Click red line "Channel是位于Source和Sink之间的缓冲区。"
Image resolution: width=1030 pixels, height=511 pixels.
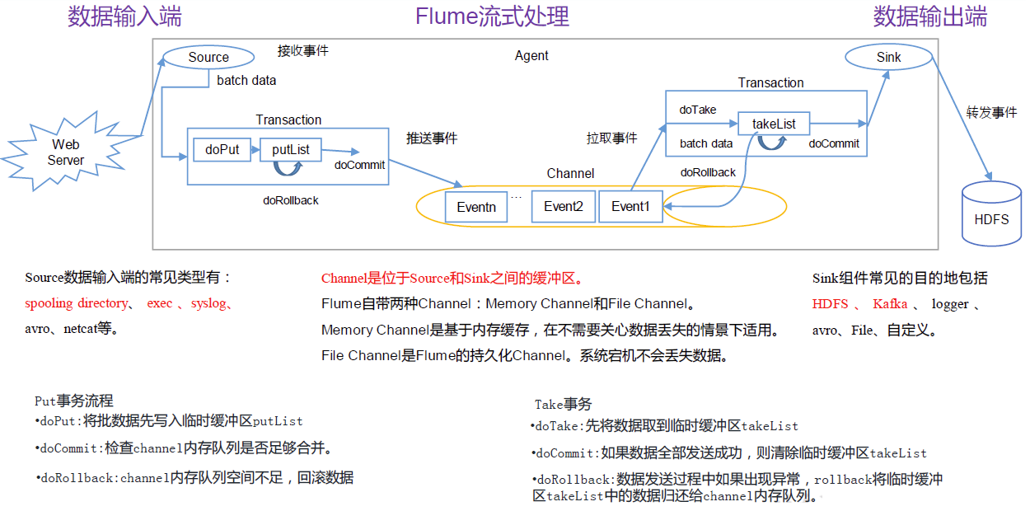pos(452,279)
